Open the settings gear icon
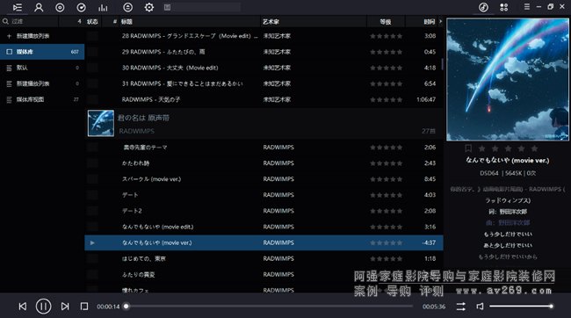 point(149,8)
